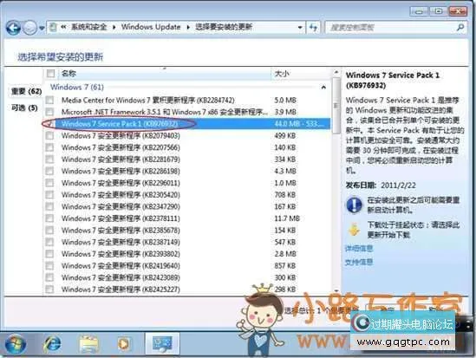
Task: Collapse the Windows 7 (61) group
Action: click(x=323, y=88)
